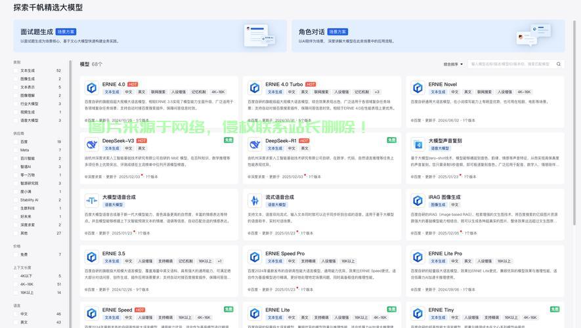581x328 pixels.
Task: Click the ERNIE 4.0 model logo icon
Action: click(x=91, y=88)
